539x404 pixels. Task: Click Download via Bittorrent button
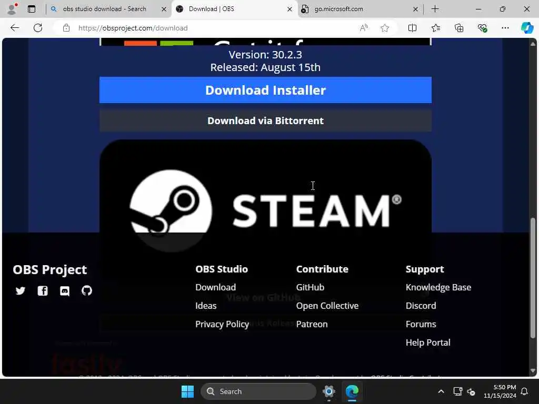(265, 120)
